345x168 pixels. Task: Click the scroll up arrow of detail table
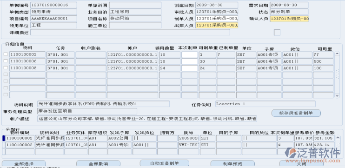click(x=337, y=54)
